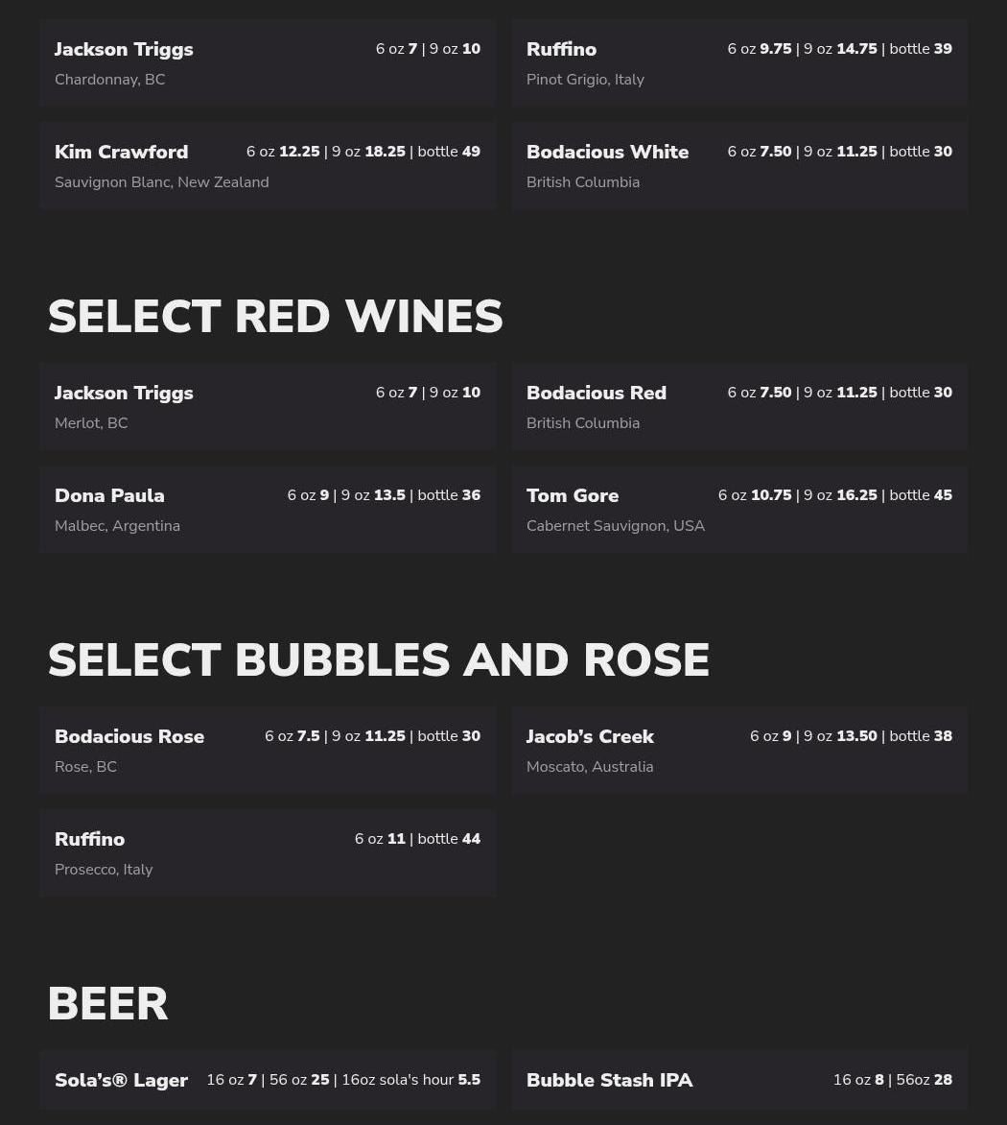The image size is (1007, 1125).
Task: Click the Select Bubbles and Rose heading
Action: (379, 660)
